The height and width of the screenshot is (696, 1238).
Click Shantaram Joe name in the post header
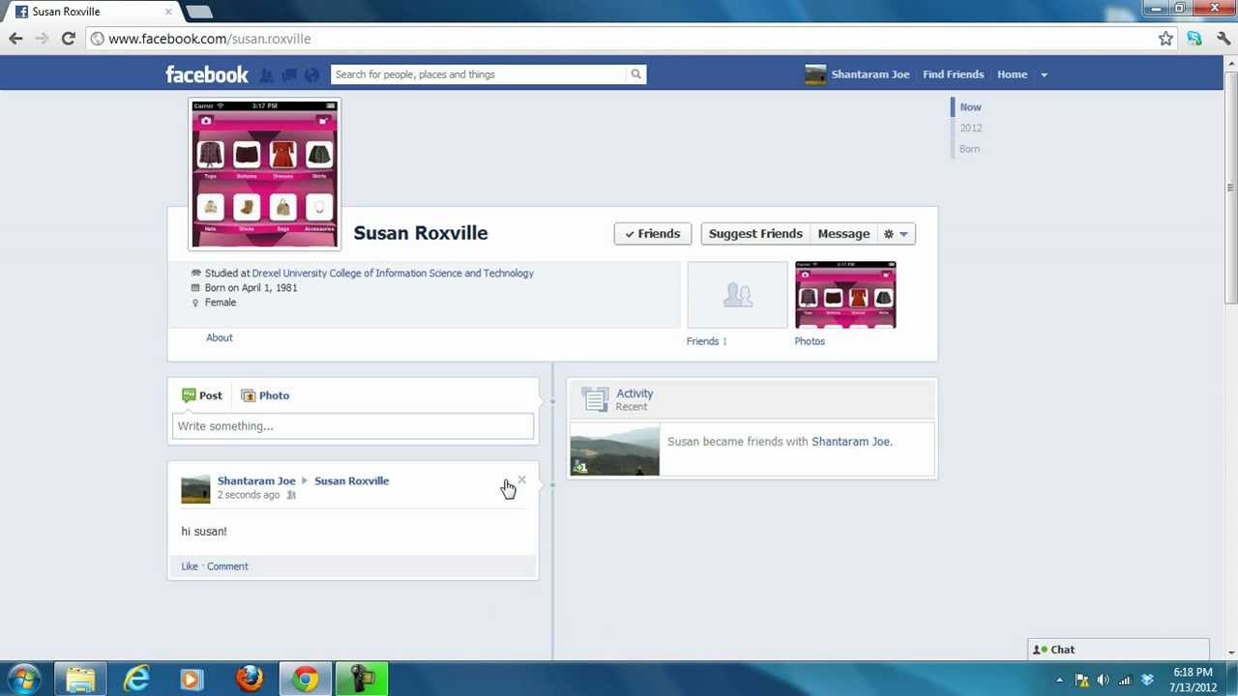(256, 480)
